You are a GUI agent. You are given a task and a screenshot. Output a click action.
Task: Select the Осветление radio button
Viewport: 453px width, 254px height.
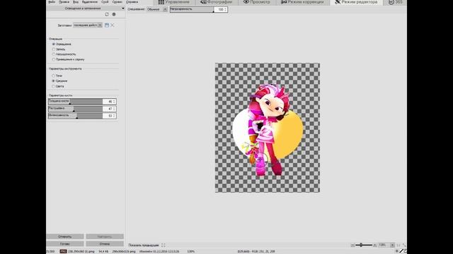point(54,44)
